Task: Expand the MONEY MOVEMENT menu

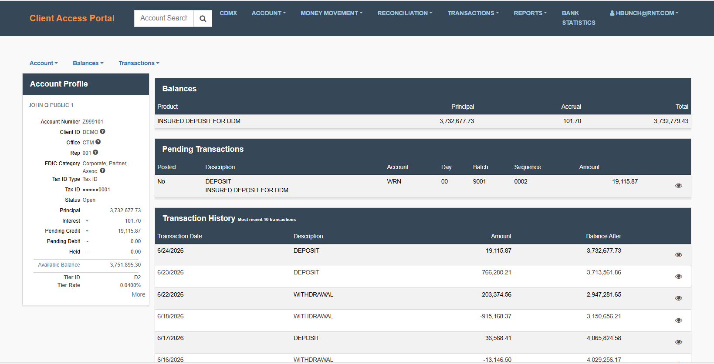Action: click(332, 13)
